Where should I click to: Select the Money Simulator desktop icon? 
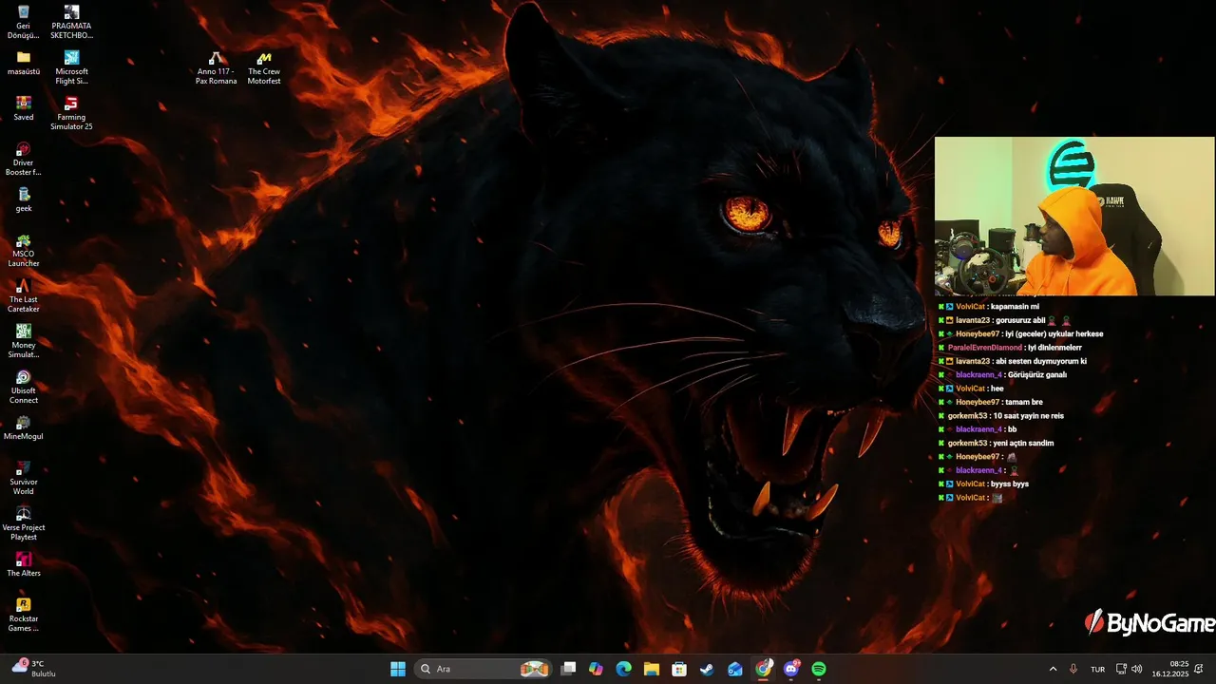click(x=24, y=341)
